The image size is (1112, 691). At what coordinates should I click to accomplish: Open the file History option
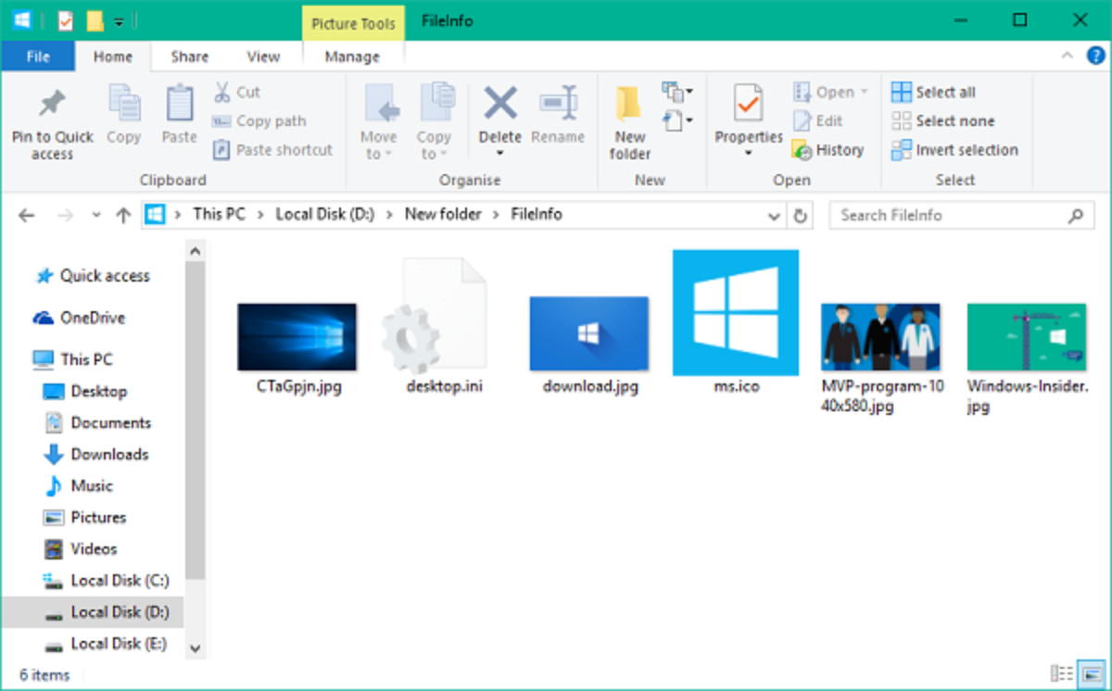828,150
